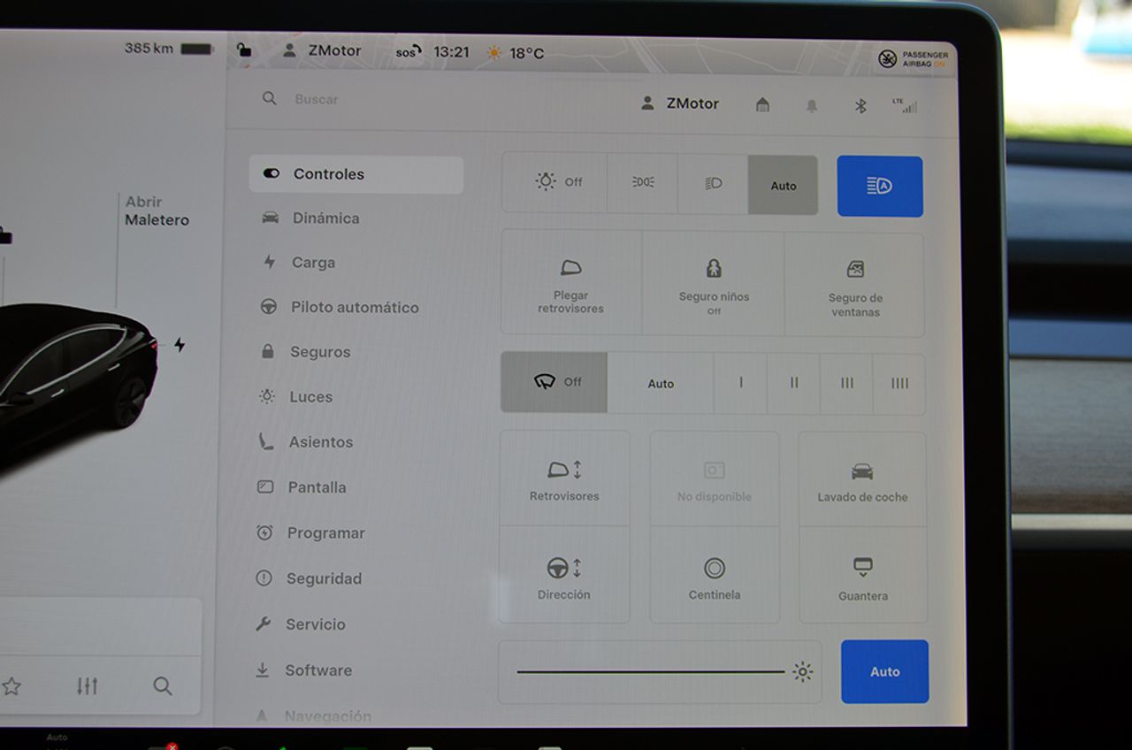Tap the HomeLink garage icon
This screenshot has width=1132, height=750.
(762, 105)
